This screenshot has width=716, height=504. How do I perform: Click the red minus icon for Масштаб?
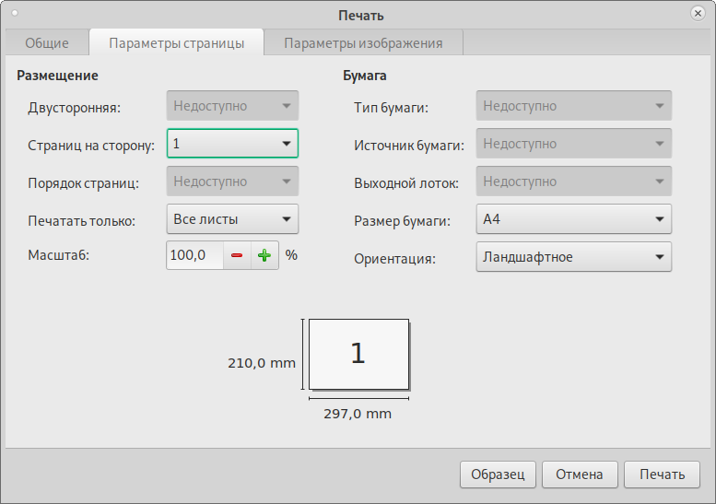(x=237, y=255)
